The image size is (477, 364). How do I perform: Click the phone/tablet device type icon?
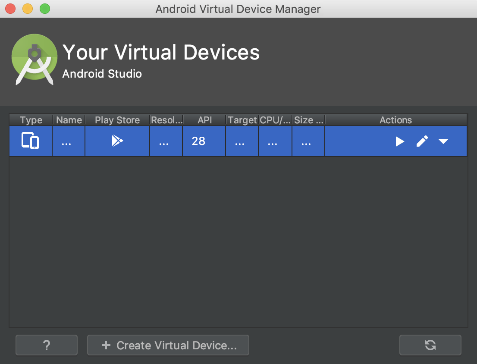(30, 141)
